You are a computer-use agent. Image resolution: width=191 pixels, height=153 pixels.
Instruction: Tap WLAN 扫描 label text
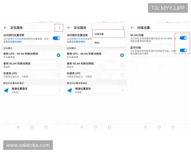[x=137, y=35]
